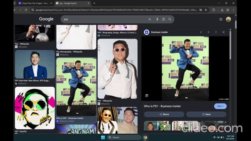Click the preview panel scrollbar thumb

click(x=230, y=45)
